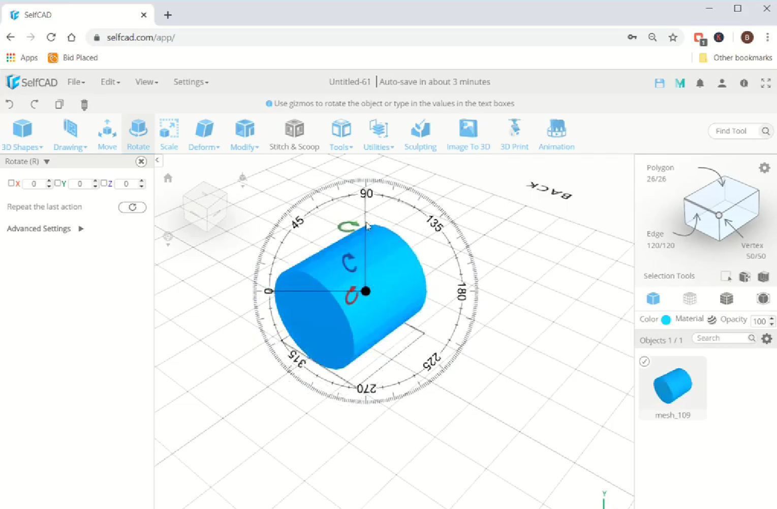
Task: Open the MyMiniFactory M icon
Action: 680,83
